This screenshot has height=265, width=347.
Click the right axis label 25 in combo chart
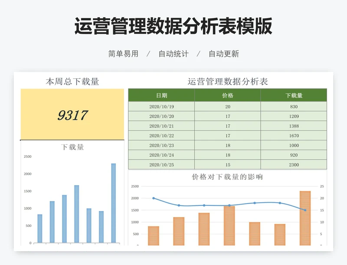coord(322,186)
